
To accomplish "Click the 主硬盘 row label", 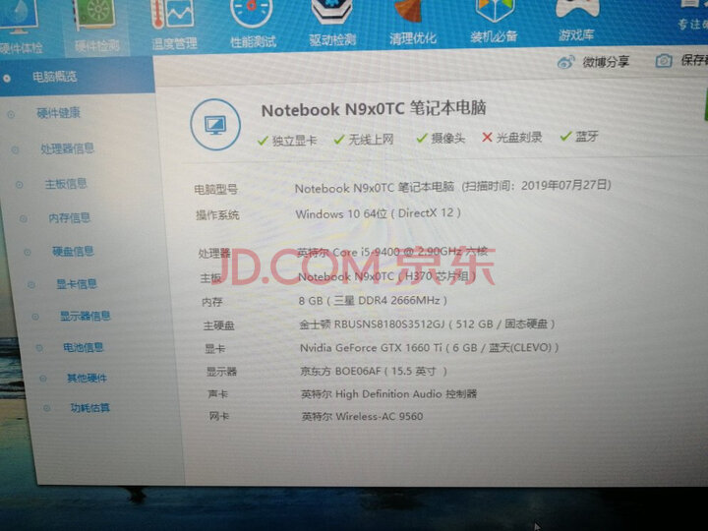I will tap(218, 325).
